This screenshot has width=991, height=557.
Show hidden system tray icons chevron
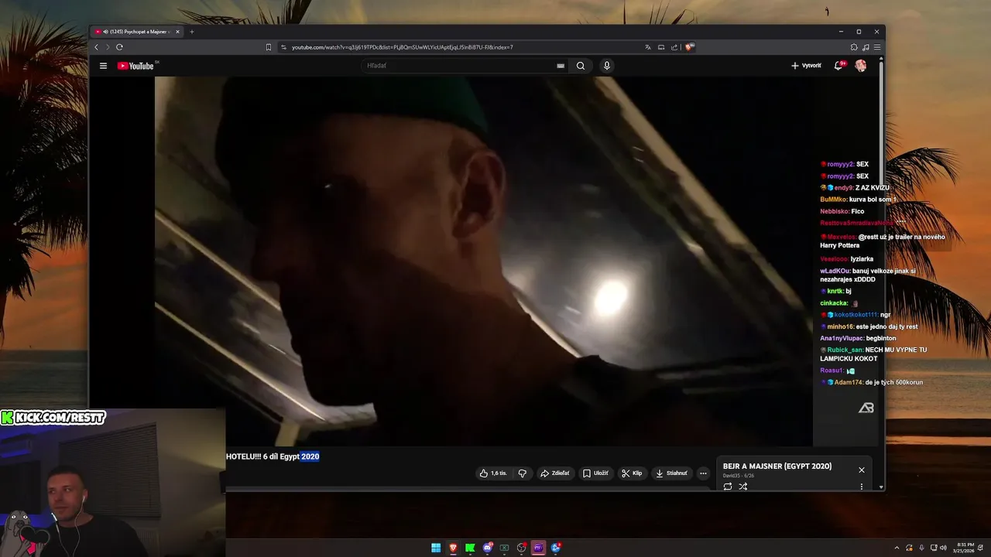(x=897, y=548)
